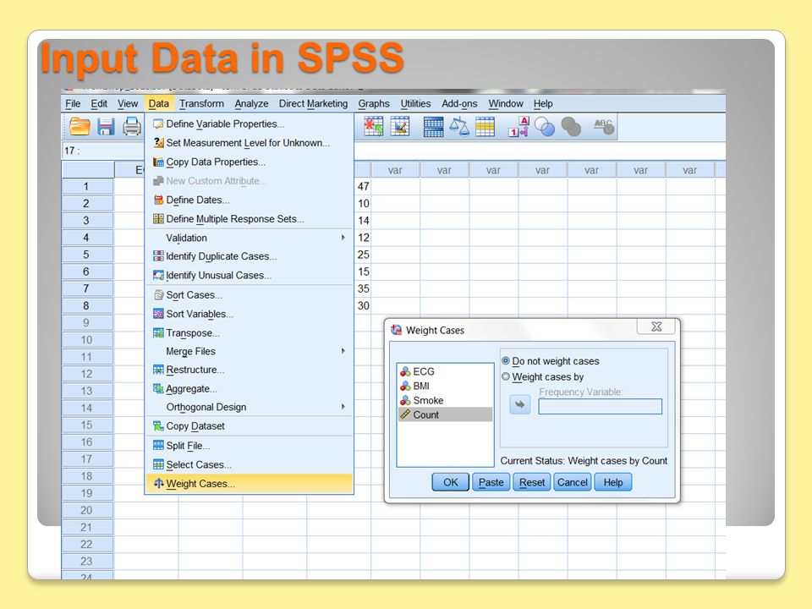Click the Insert Variable toolbar icon
This screenshot has height=609, width=812.
[400, 126]
